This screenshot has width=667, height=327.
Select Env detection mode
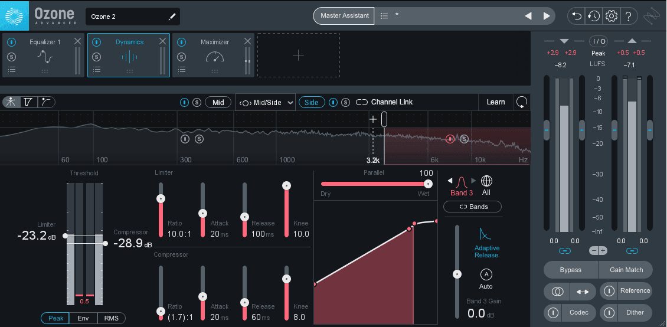coord(83,318)
